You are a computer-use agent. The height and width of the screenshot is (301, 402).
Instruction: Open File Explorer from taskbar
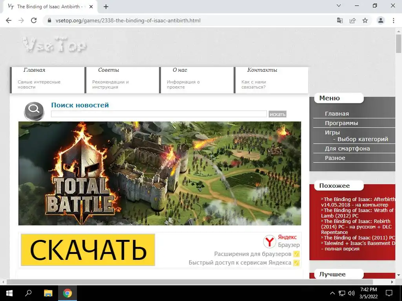coord(48,293)
